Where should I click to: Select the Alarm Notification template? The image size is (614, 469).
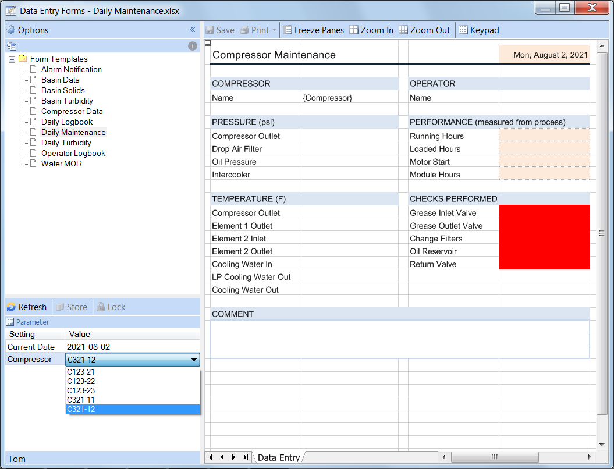pos(71,69)
